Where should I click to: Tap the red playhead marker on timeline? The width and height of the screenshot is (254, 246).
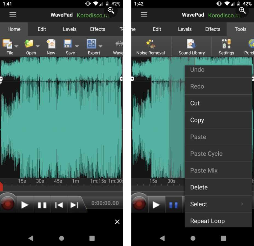pyautogui.click(x=1, y=186)
